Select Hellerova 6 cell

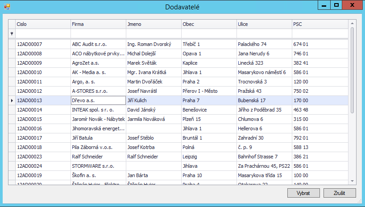click(x=265, y=128)
